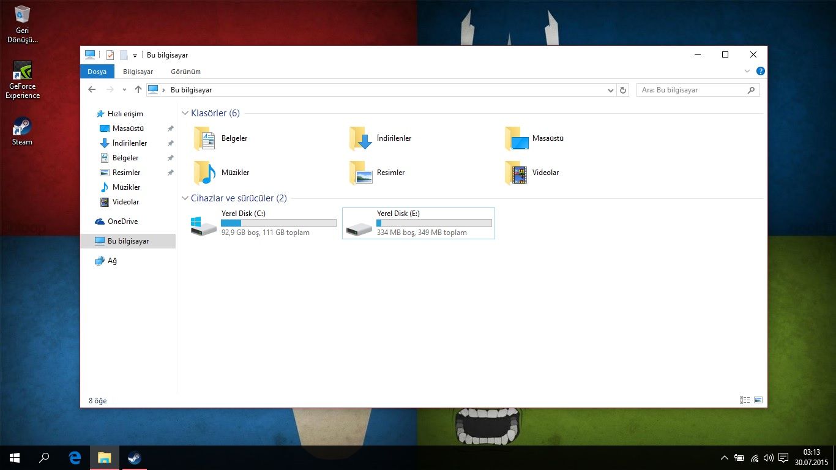Open the Dosya menu tab

[x=97, y=72]
